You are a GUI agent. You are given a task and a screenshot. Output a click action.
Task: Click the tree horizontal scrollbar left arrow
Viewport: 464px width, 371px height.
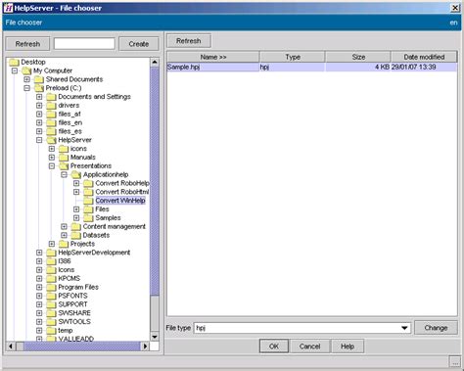pyautogui.click(x=11, y=346)
